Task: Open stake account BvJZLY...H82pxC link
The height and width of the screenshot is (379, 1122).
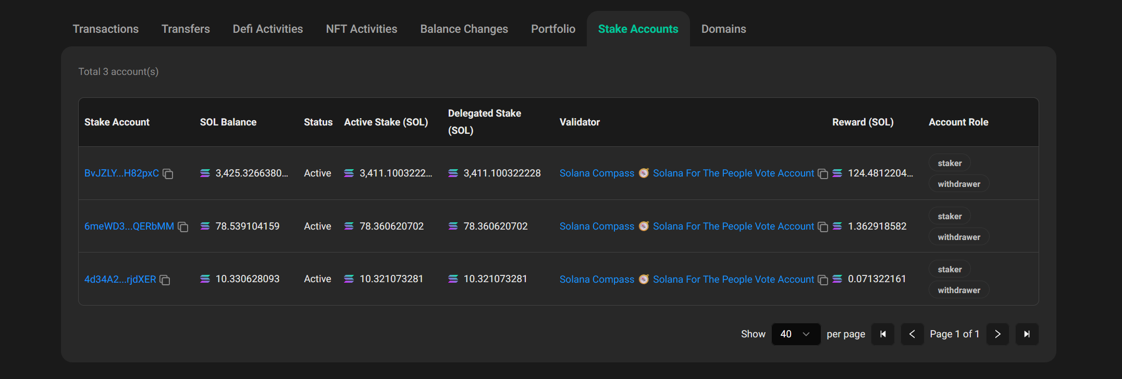Action: [x=121, y=173]
